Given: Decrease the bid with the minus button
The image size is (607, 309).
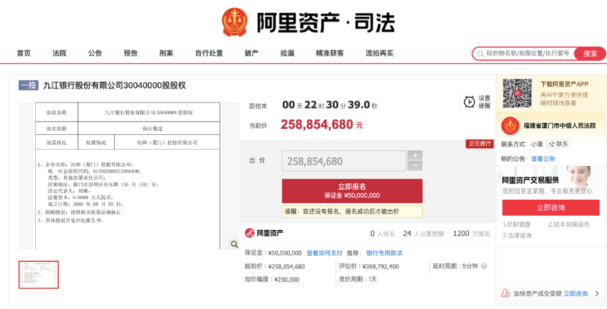Looking at the screenshot, I should click(415, 166).
